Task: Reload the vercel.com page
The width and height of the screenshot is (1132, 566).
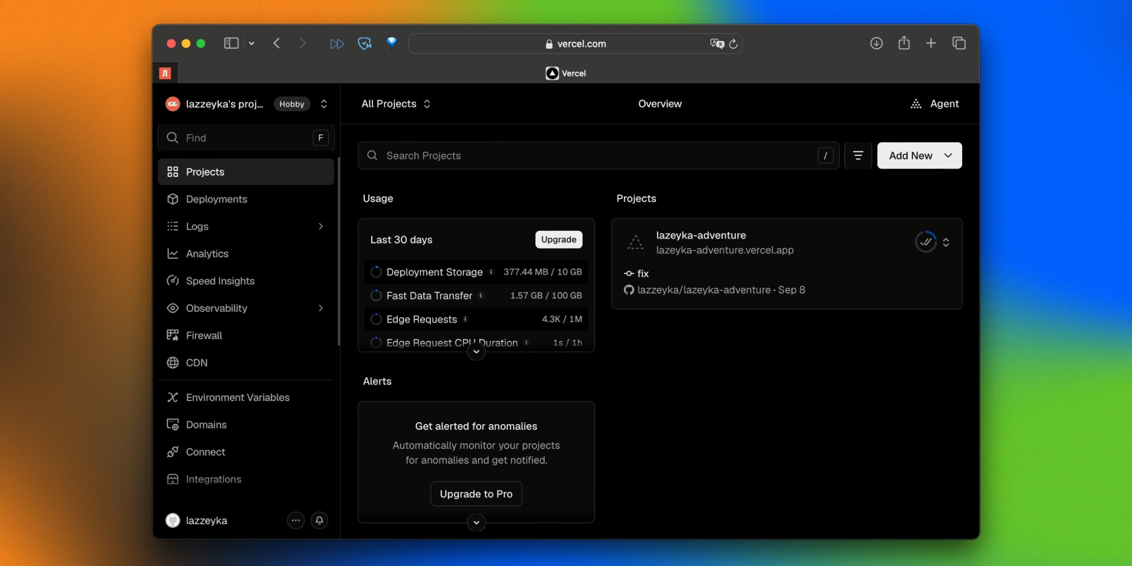Action: click(x=733, y=43)
